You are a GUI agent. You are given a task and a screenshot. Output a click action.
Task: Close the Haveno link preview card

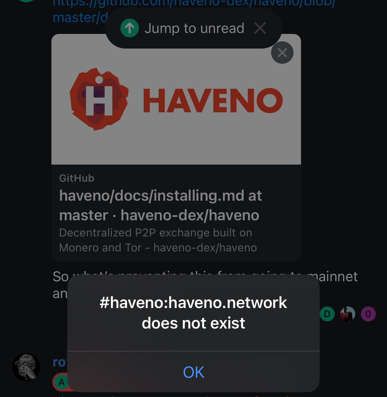coord(282,53)
